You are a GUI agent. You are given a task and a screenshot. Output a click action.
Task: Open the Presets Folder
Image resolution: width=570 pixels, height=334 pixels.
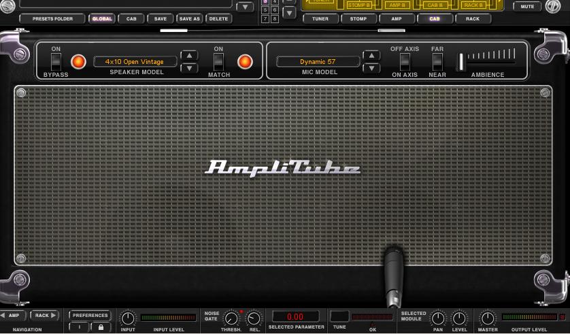(52, 18)
